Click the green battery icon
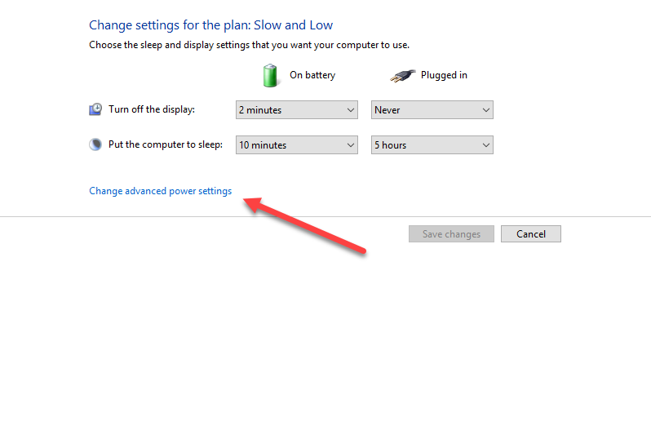 pyautogui.click(x=270, y=75)
